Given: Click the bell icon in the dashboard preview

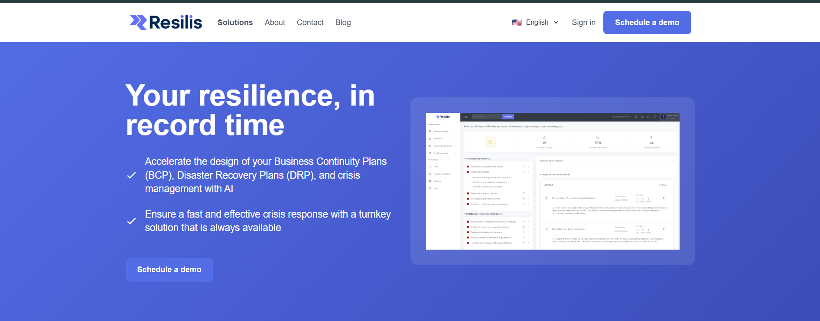Looking at the screenshot, I should pyautogui.click(x=636, y=117).
